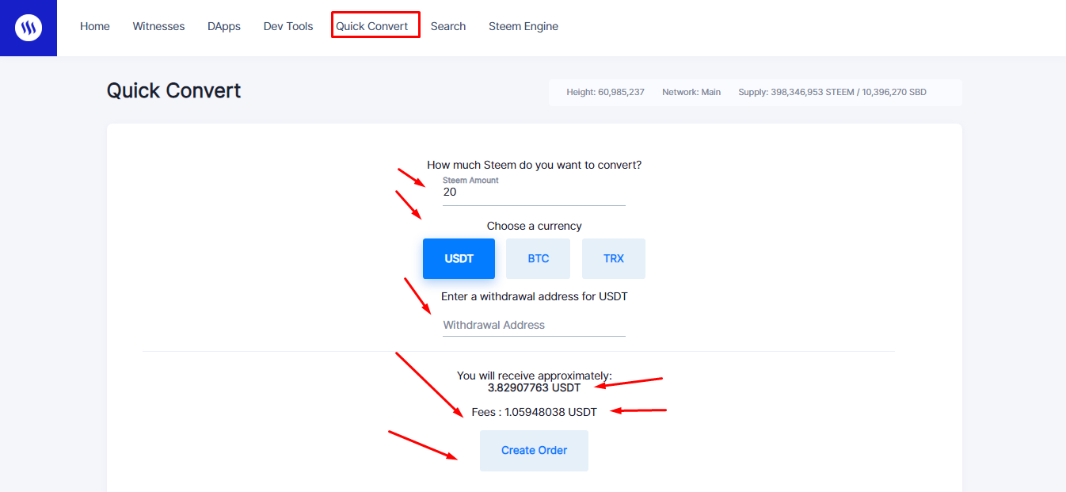Screen dimensions: 1066x492
Task: Open the Steem Engine nav link
Action: point(523,26)
